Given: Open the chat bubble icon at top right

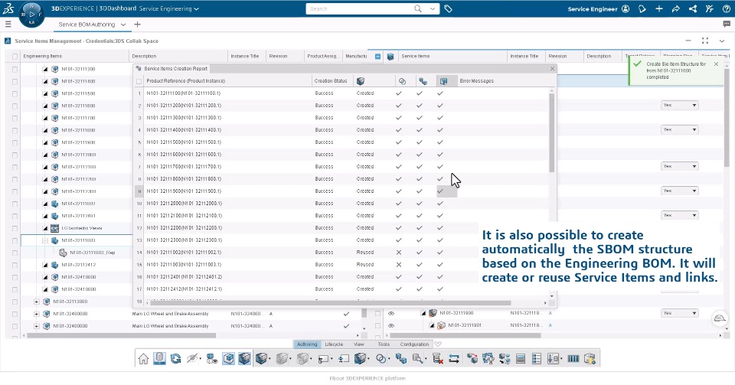Looking at the screenshot, I should pos(727,24).
